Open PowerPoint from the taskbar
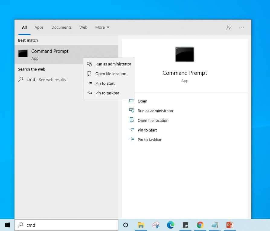The image size is (270, 231). point(230,225)
